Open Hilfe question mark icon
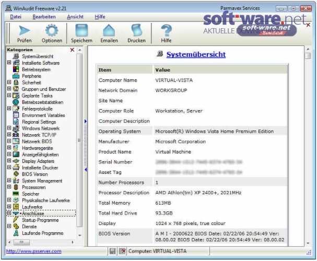 pos(166,30)
